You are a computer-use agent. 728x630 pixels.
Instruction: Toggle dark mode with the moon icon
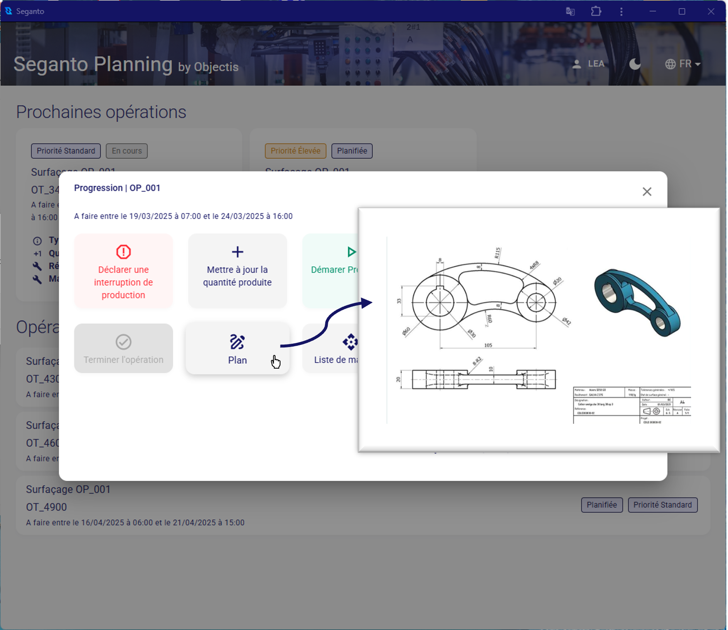coord(635,64)
